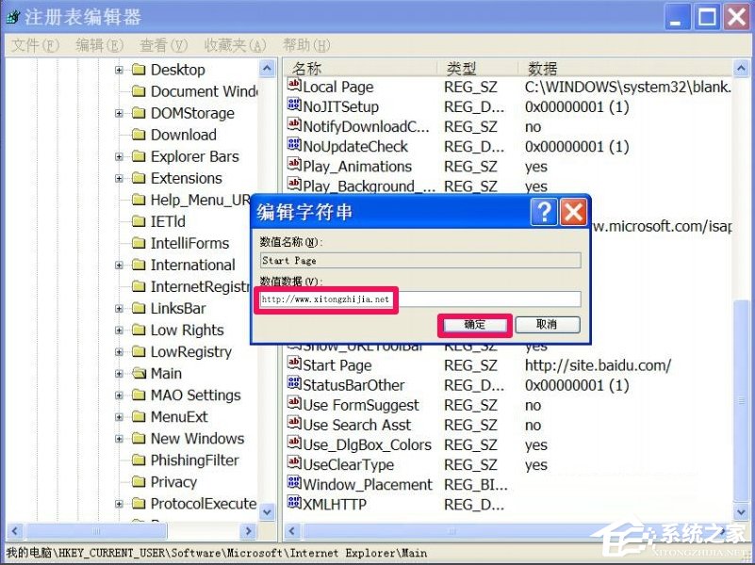Click the Registry Editor icon in the title bar
The width and height of the screenshot is (755, 565).
tap(13, 16)
